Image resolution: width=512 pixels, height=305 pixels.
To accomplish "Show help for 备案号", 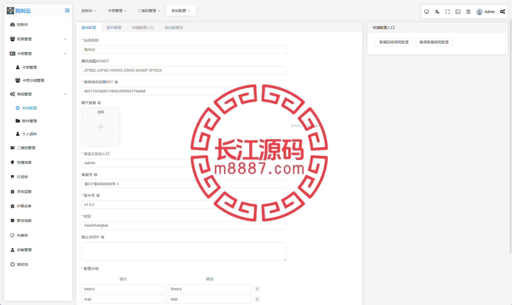I will 96,175.
